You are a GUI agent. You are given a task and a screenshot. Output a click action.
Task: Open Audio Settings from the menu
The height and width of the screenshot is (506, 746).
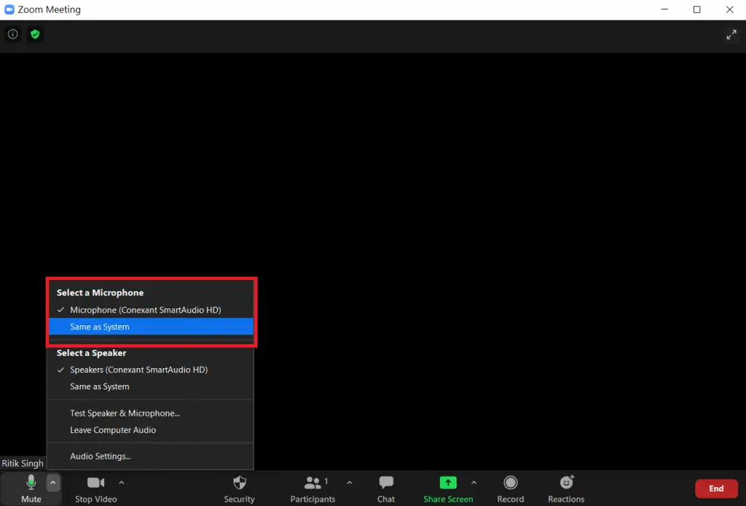point(100,456)
